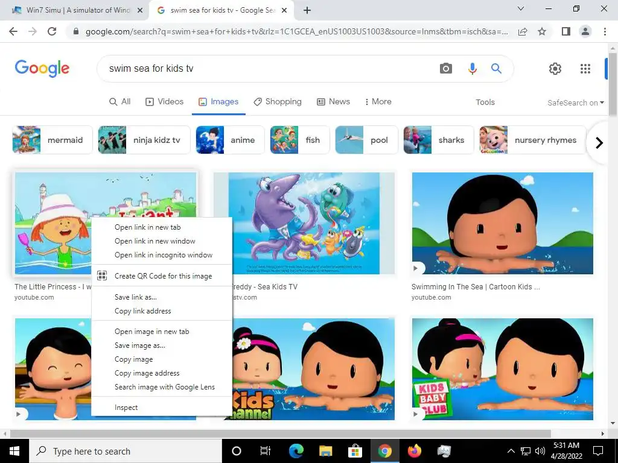Screen dimensions: 618x463
Task: Choose Copy image from context menu
Action: tap(162, 359)
